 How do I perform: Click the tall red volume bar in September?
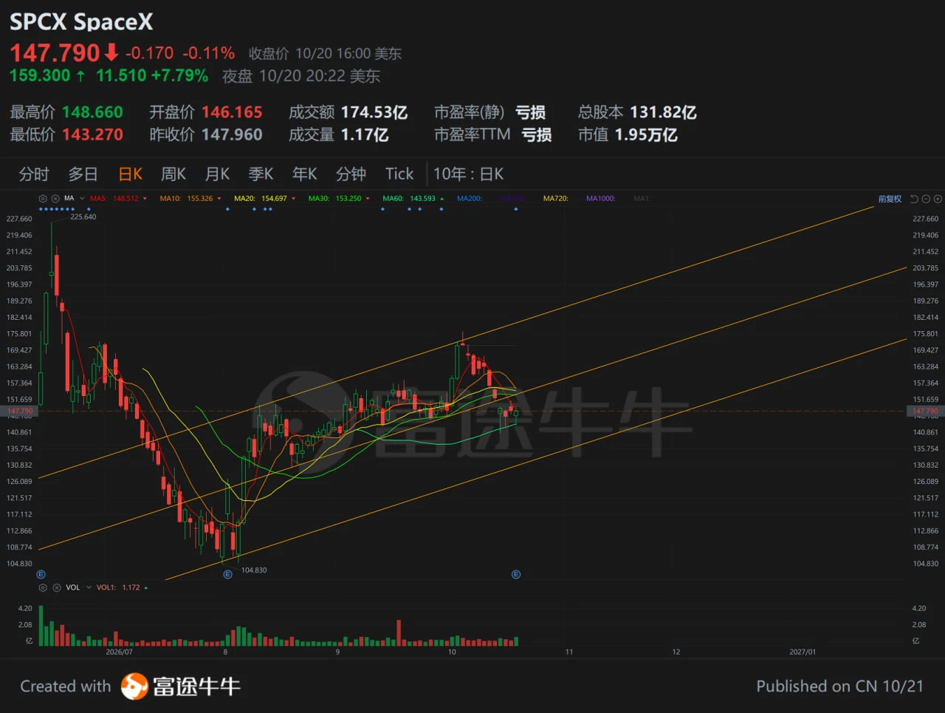coord(399,633)
